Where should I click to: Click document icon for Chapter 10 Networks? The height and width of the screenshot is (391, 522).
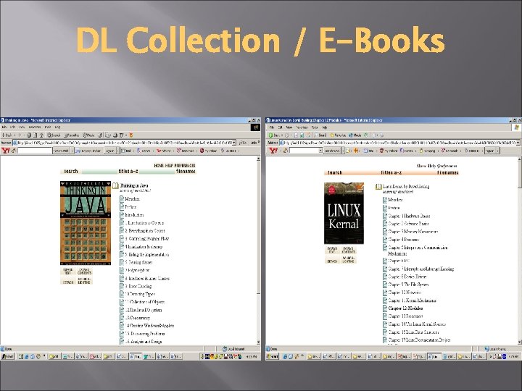coord(385,293)
